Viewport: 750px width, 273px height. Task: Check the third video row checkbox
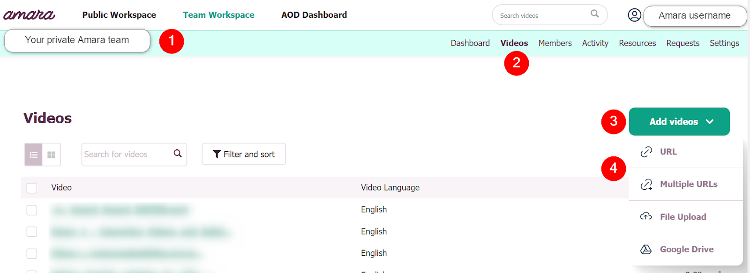click(x=32, y=254)
